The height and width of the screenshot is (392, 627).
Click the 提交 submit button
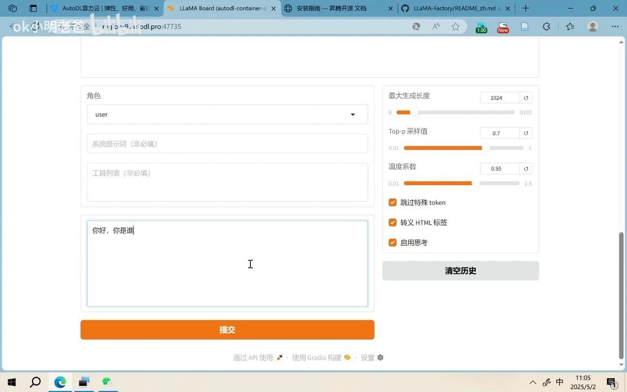click(x=227, y=329)
